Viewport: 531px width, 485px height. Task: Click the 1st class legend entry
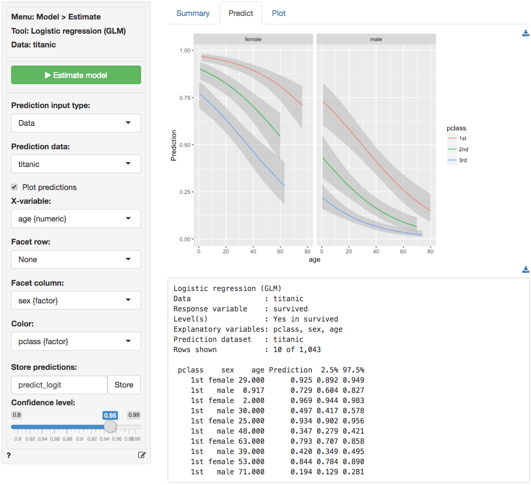457,139
